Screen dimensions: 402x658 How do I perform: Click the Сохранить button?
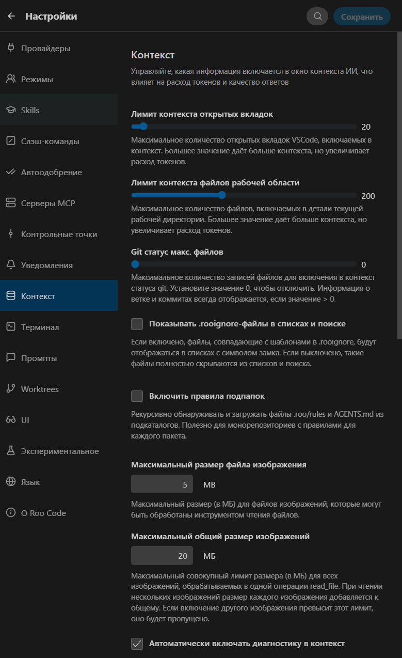(x=362, y=17)
